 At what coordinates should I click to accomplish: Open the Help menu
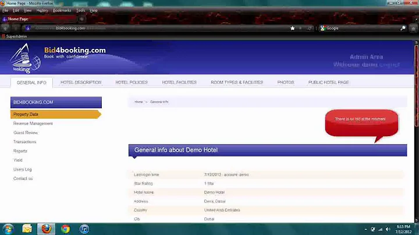click(x=94, y=10)
